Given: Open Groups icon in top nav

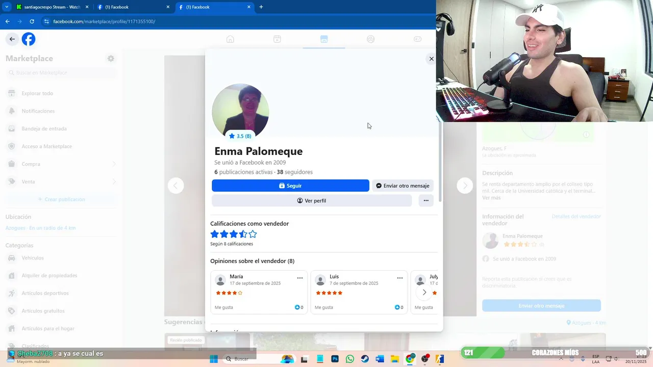Looking at the screenshot, I should click(x=371, y=39).
